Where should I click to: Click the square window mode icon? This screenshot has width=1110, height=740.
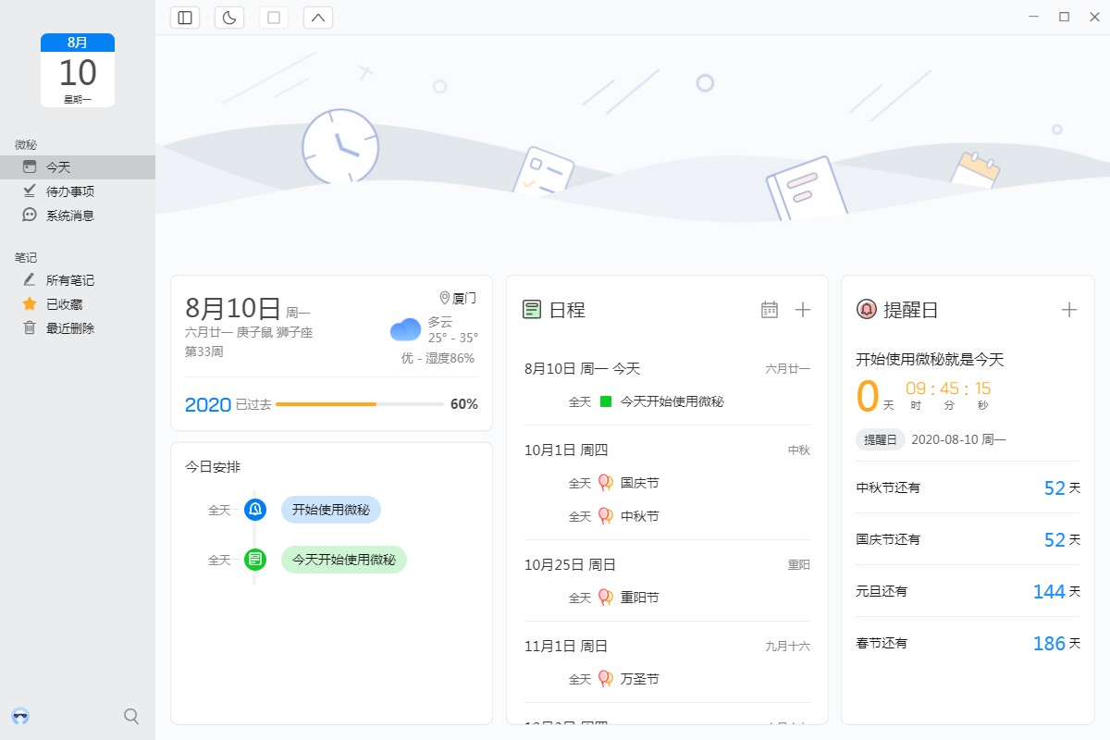click(x=274, y=18)
